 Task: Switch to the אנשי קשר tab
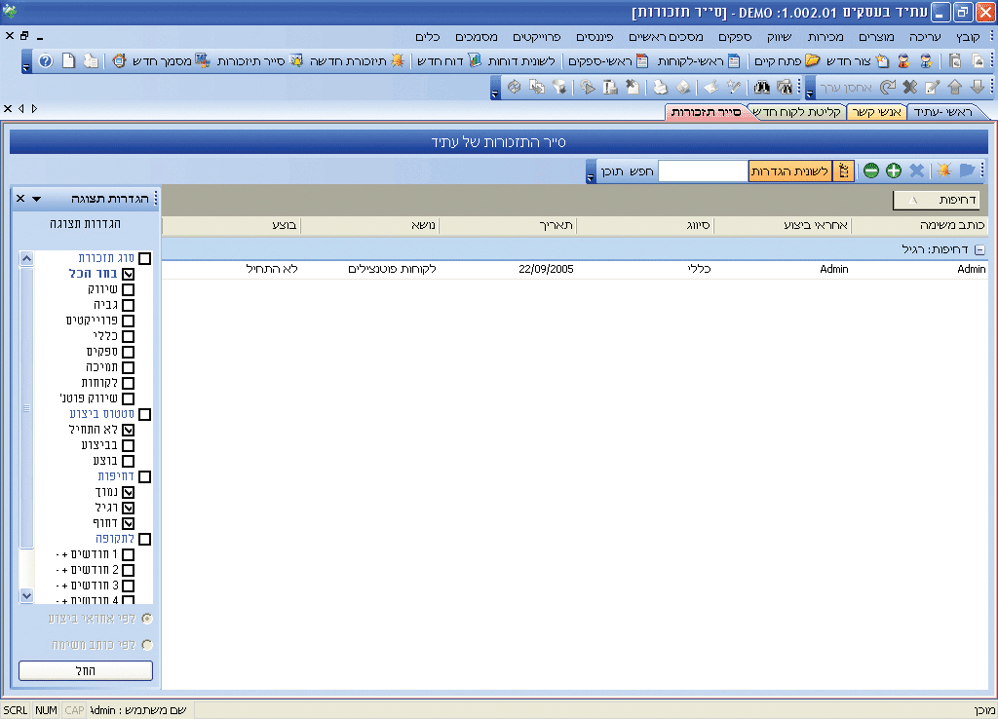pos(876,112)
